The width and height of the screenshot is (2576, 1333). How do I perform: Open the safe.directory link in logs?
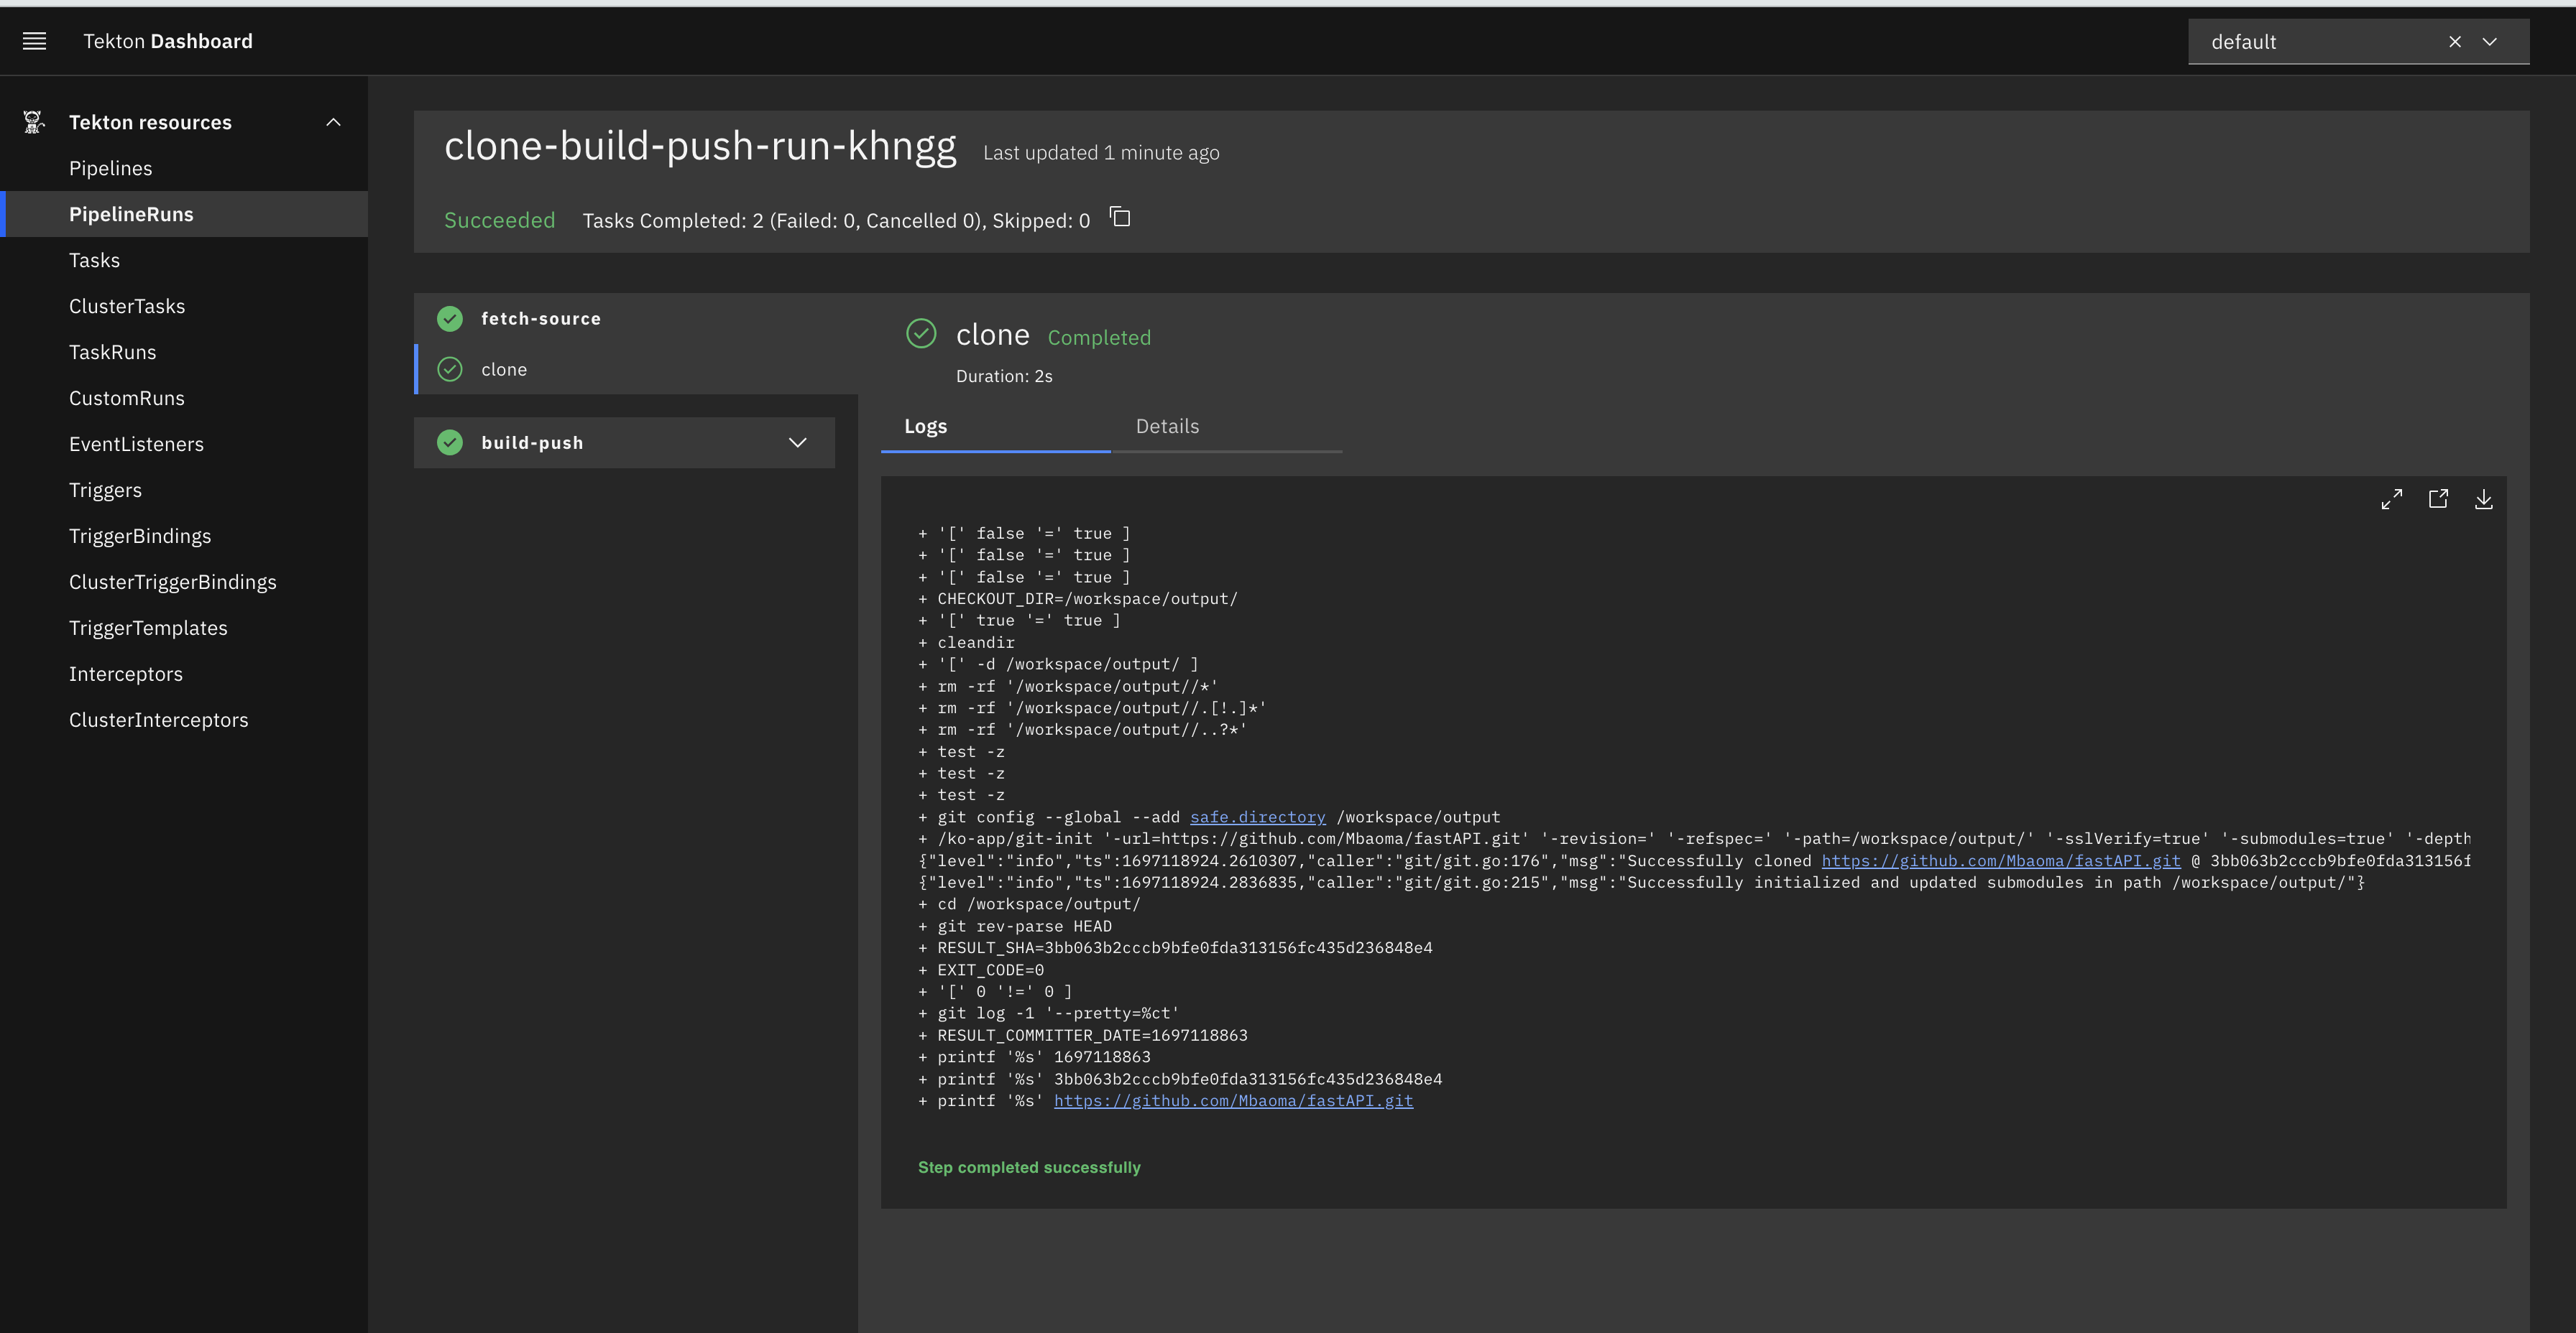1258,817
